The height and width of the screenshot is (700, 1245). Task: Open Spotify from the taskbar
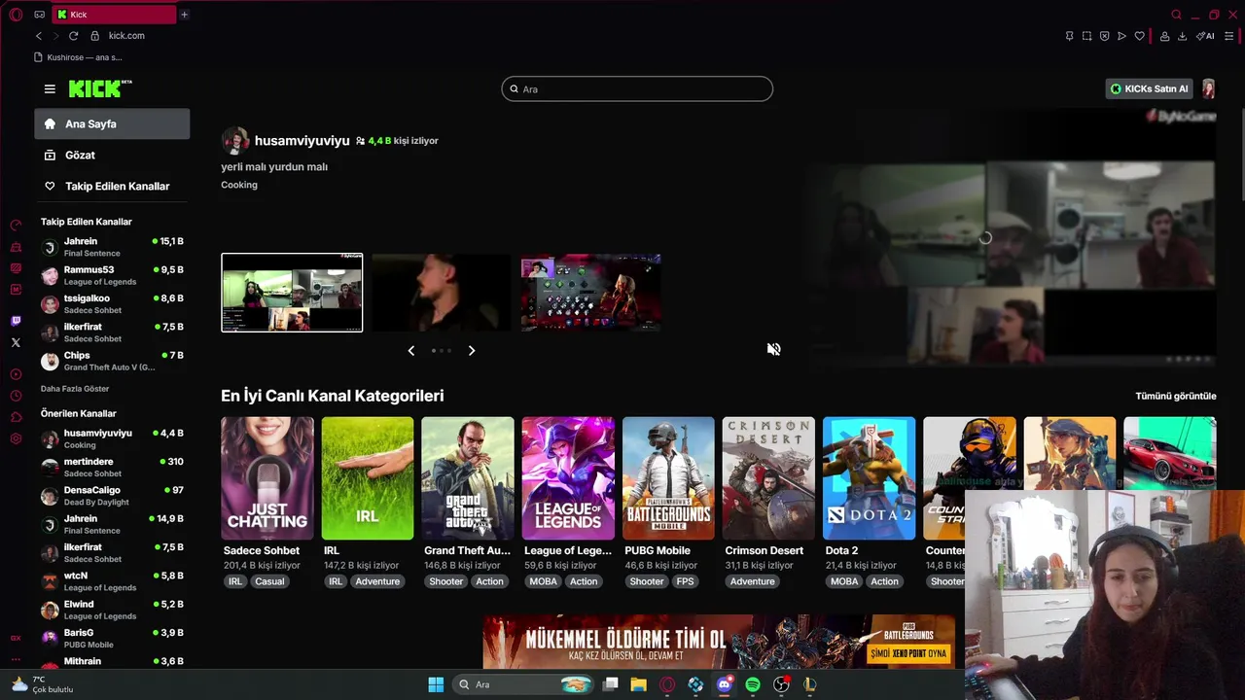tap(753, 684)
